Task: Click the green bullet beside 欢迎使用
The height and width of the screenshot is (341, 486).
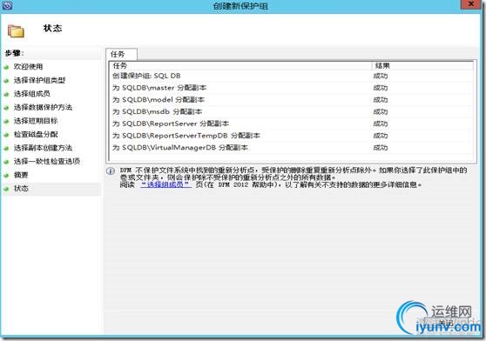Action: click(6, 67)
